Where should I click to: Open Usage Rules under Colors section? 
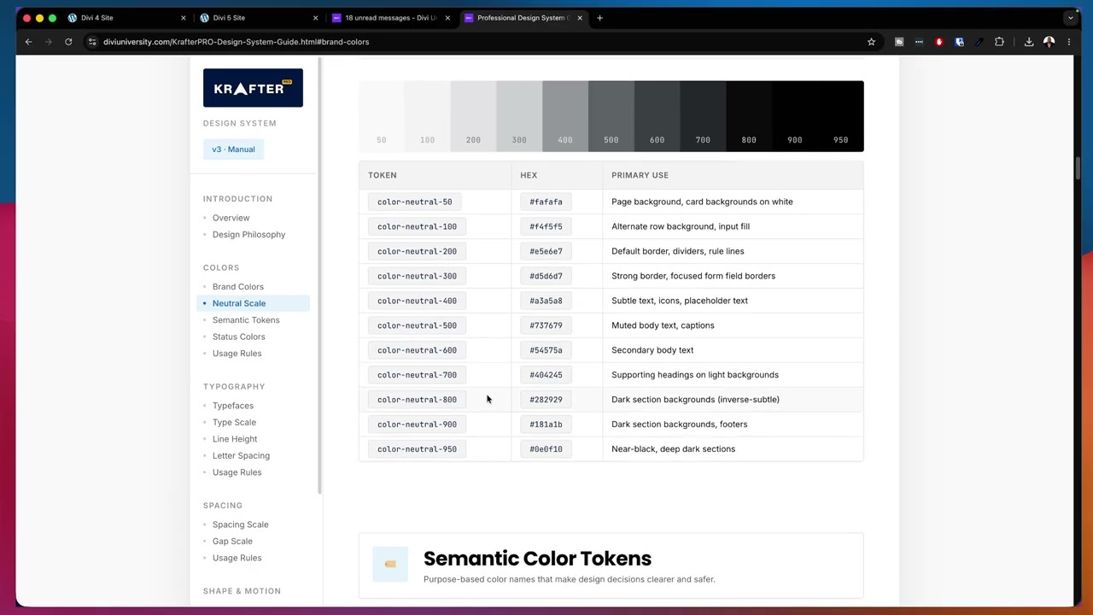[237, 354]
